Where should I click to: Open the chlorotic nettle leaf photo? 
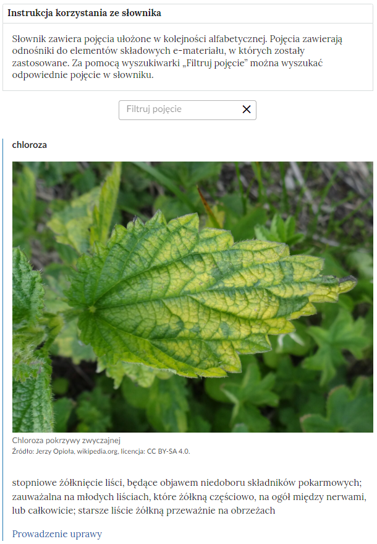tap(193, 296)
